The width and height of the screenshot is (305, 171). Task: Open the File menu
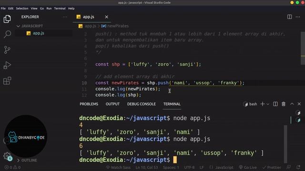[3, 9]
